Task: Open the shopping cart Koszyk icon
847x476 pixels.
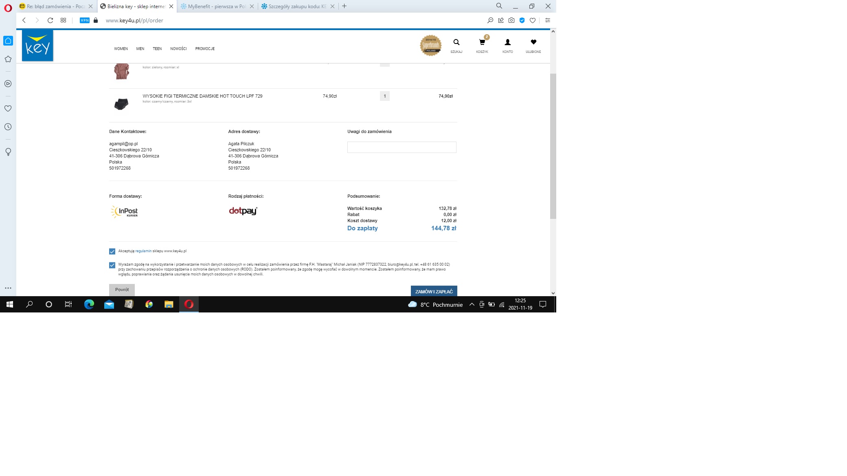Action: [x=482, y=43]
